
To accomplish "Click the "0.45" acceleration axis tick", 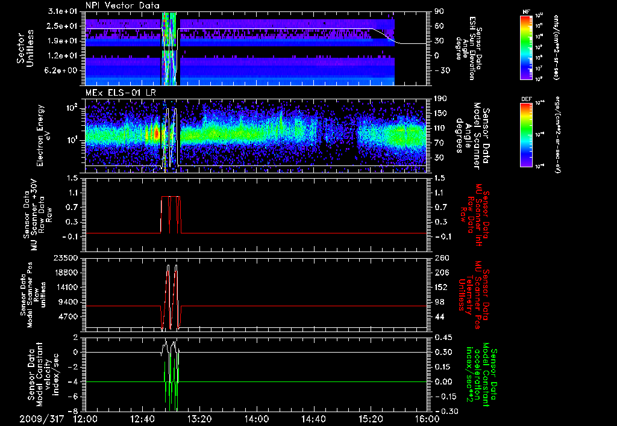I will (443, 338).
